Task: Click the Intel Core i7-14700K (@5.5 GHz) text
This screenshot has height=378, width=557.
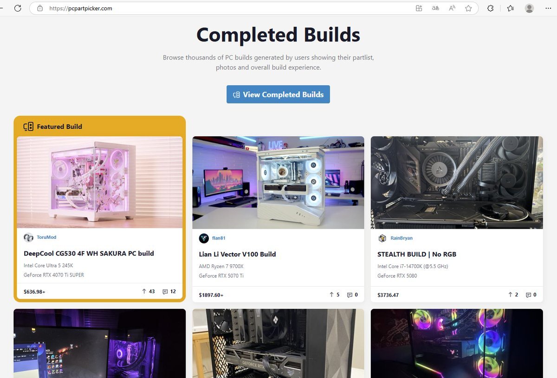Action: (x=413, y=267)
